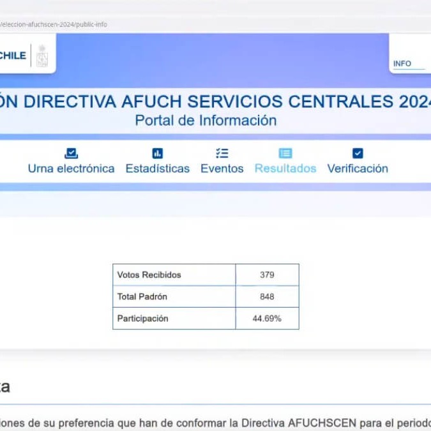Open the Urna electrónica tab label
The height and width of the screenshot is (431, 431).
[71, 169]
